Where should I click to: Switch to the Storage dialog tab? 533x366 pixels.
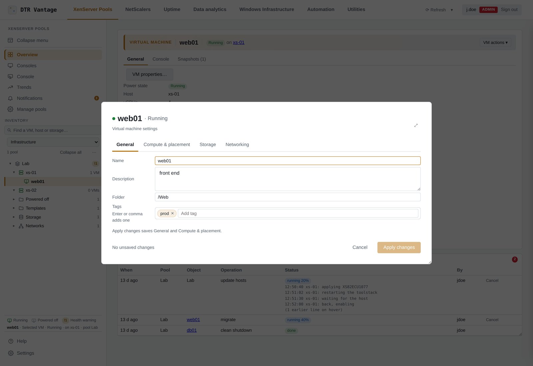click(x=208, y=144)
